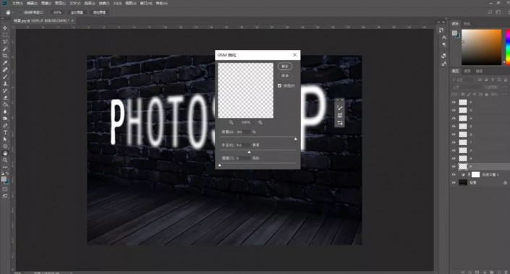This screenshot has width=510, height=274.
Task: Click the Amount value input field
Action: [x=243, y=132]
